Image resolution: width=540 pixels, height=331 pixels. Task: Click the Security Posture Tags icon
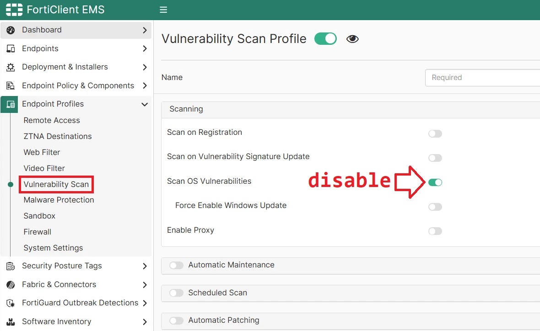pyautogui.click(x=11, y=266)
